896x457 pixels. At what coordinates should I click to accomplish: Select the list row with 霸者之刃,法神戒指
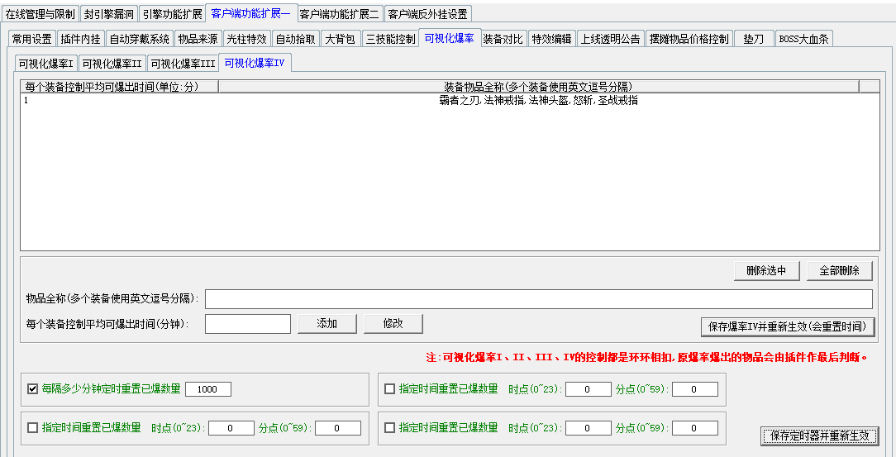tap(450, 101)
